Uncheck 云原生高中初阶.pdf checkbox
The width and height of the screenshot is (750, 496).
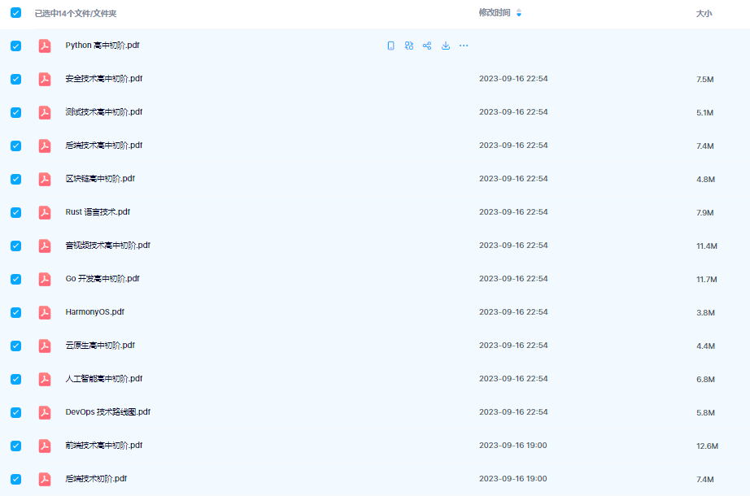coord(15,346)
